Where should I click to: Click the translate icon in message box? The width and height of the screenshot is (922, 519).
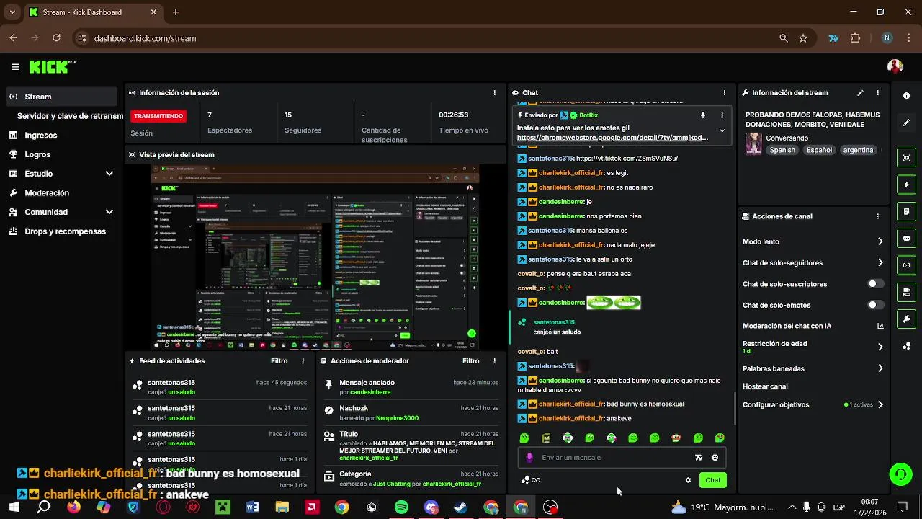click(x=698, y=458)
